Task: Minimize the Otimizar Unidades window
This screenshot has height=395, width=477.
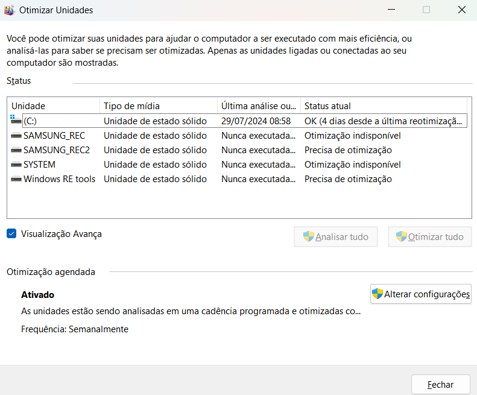Action: point(391,10)
